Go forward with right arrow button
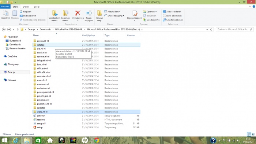 (9, 29)
